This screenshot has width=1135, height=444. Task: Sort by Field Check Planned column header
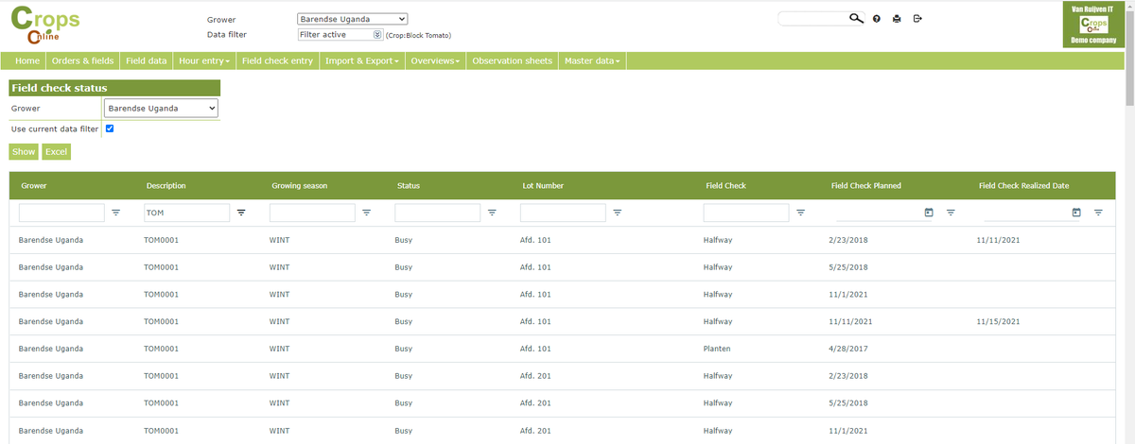pyautogui.click(x=866, y=186)
